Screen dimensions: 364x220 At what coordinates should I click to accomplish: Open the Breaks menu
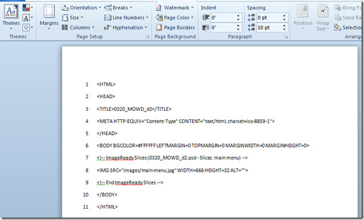tap(118, 8)
